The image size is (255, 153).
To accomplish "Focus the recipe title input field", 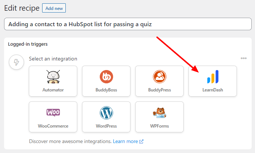I will (x=128, y=24).
